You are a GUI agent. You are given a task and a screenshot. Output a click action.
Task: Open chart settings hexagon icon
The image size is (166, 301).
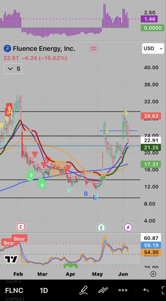(153, 274)
